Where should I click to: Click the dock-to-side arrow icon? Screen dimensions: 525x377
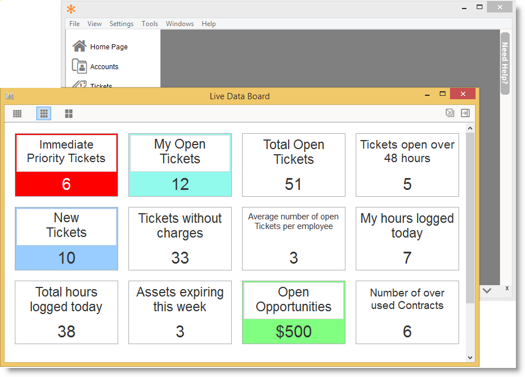coord(465,113)
